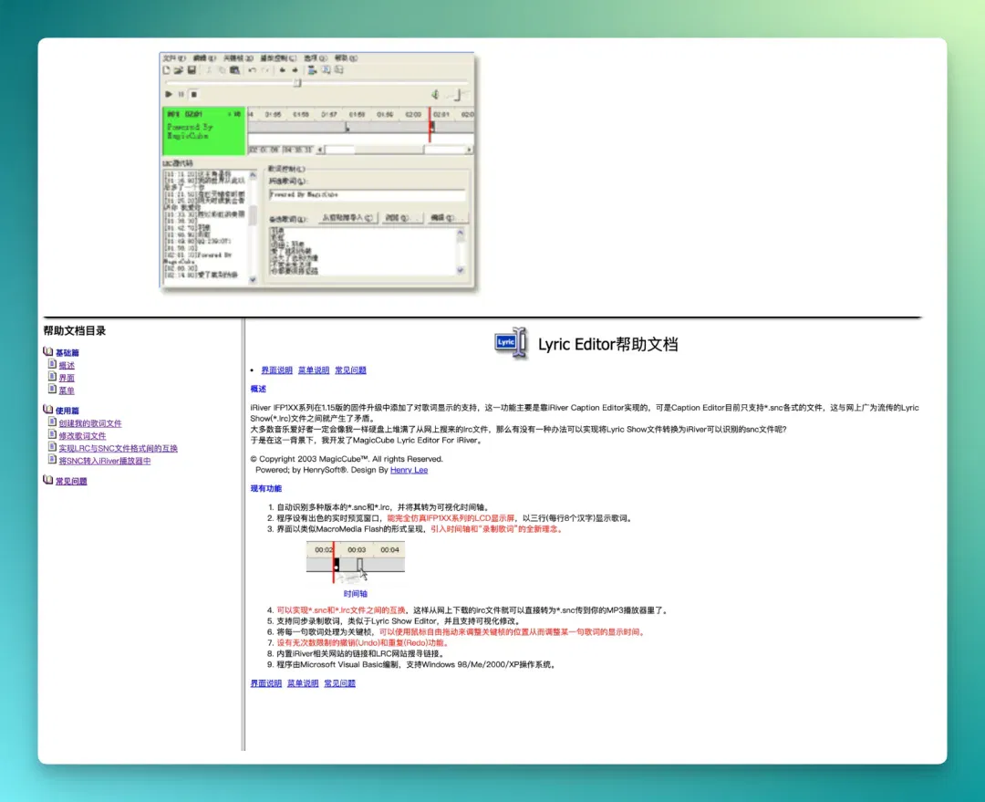985x802 pixels.
Task: Open the 关键帧 menu in the app screenshot
Action: point(238,58)
